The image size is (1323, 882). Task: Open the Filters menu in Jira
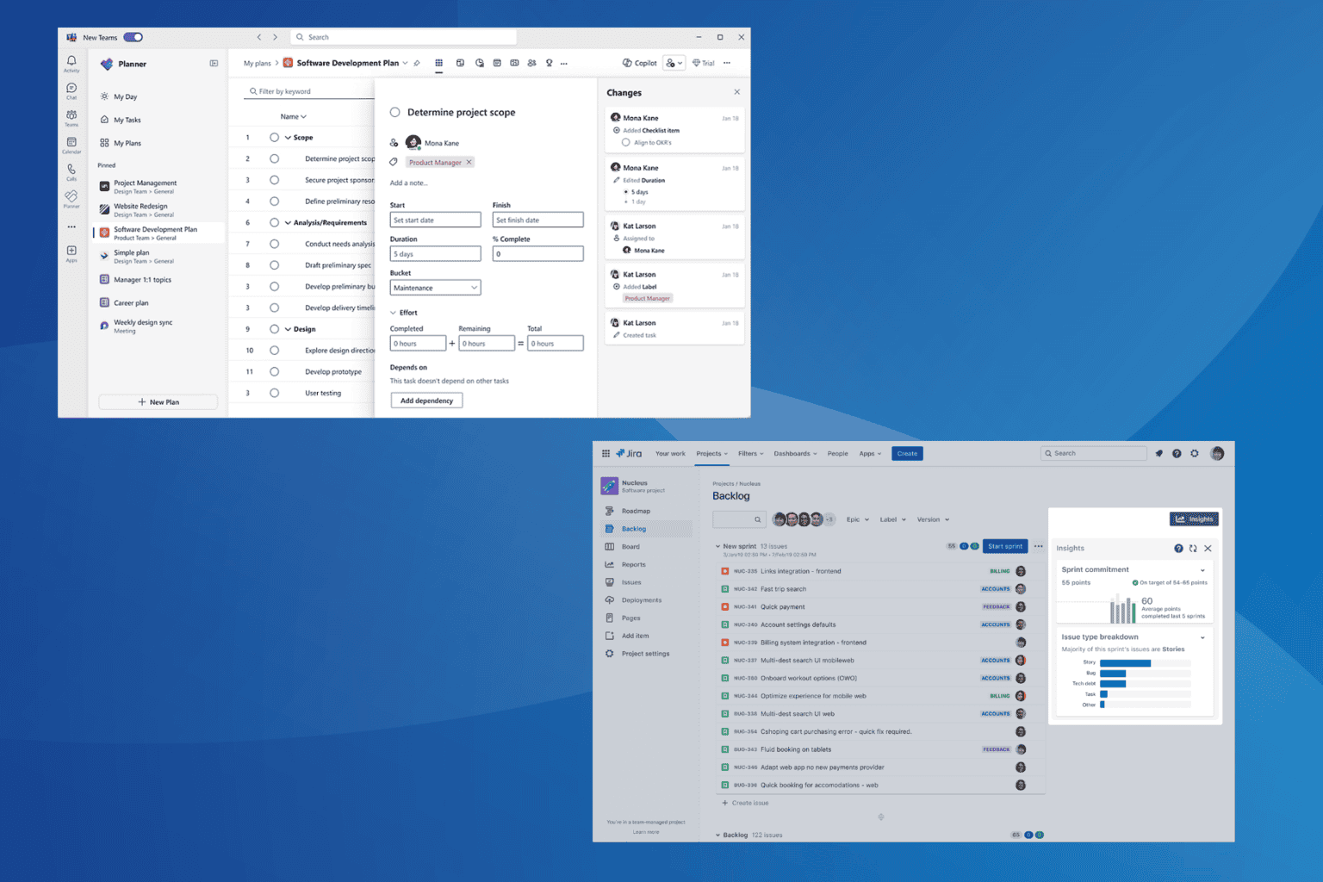[750, 453]
